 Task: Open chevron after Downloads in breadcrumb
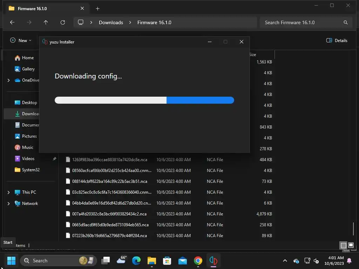[x=130, y=22]
